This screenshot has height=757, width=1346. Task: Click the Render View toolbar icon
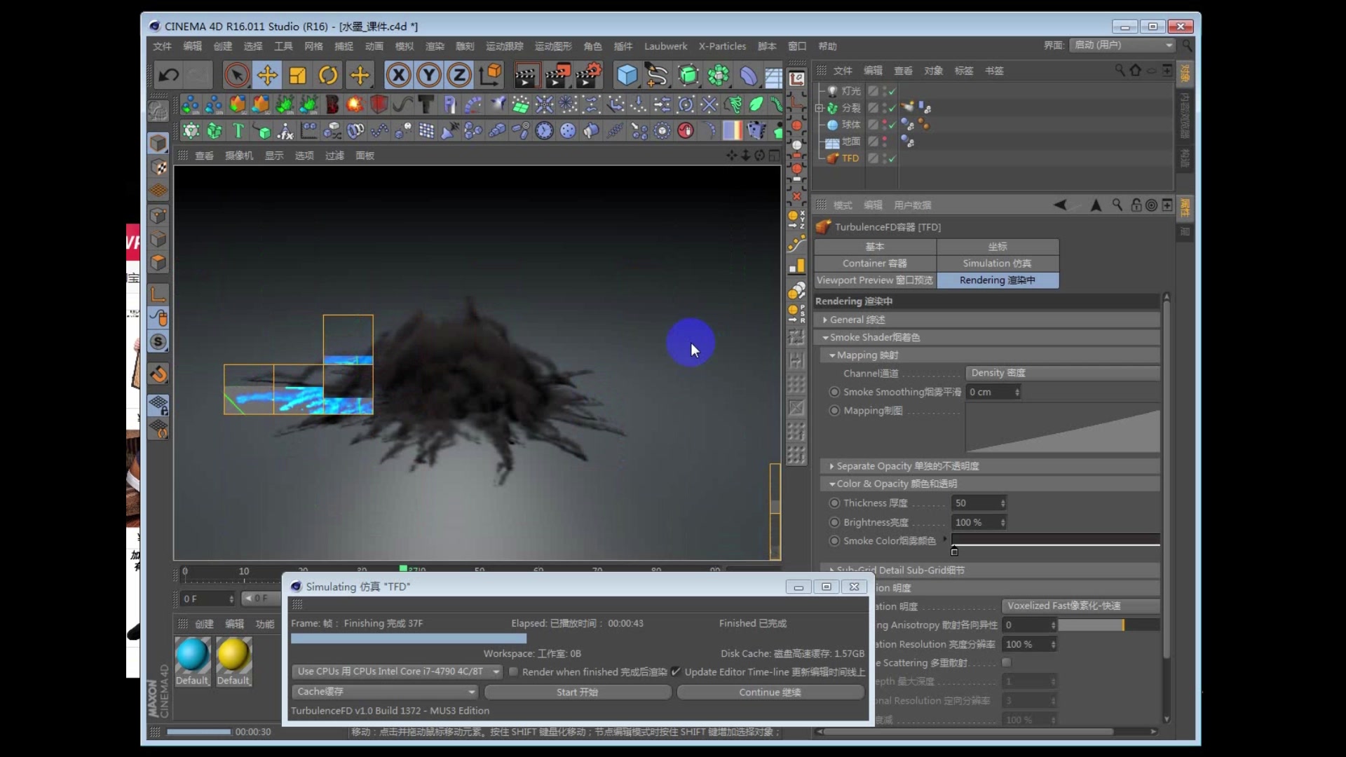coord(527,75)
